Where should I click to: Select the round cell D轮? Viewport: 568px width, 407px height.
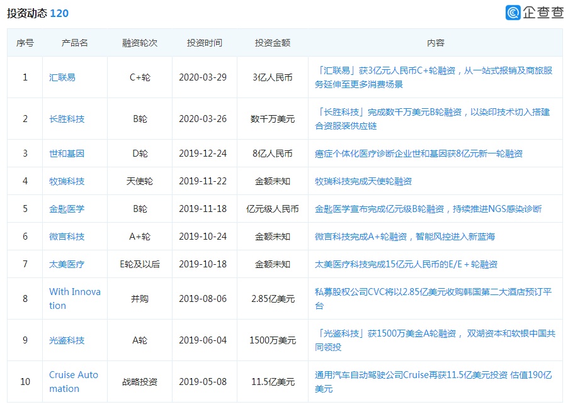click(140, 153)
